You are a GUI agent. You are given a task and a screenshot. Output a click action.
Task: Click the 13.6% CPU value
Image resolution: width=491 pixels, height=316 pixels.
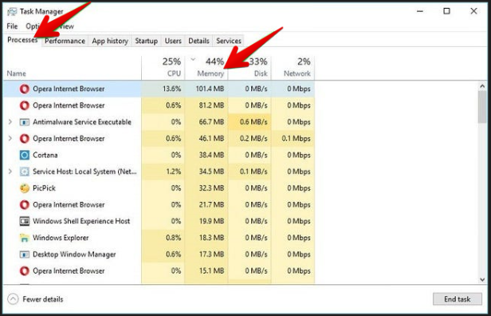(172, 89)
